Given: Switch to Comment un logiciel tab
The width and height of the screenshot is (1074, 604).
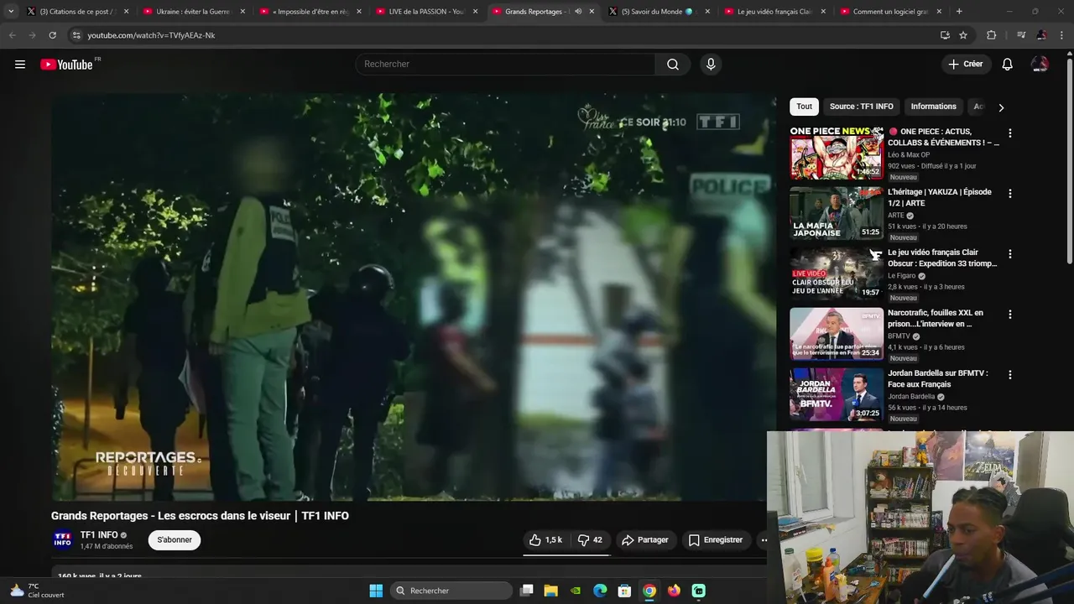Looking at the screenshot, I should [891, 12].
